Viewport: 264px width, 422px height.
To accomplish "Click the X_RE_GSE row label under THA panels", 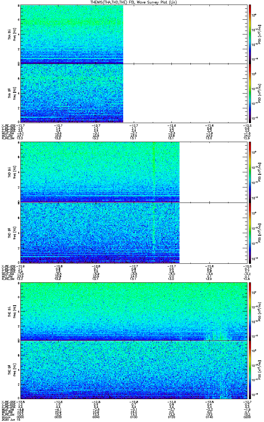I will pyautogui.click(x=8, y=125).
